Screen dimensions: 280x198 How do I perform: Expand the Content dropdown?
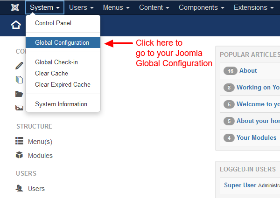[154, 7]
